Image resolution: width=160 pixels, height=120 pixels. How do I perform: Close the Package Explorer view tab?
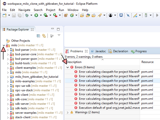click(32, 29)
